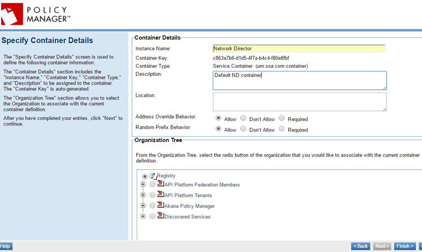Click the Location textarea resize grip
422x252 pixels.
coord(384,109)
